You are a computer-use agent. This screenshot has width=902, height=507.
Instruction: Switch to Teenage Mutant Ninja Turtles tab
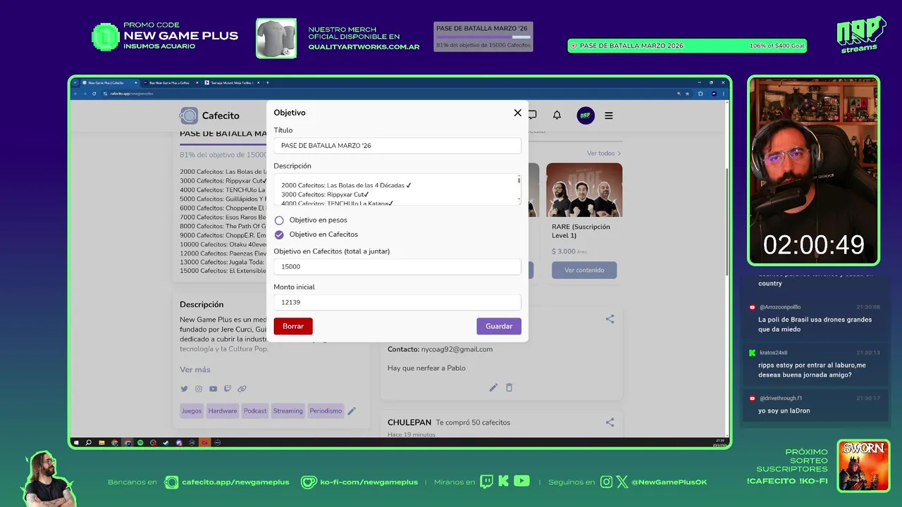pyautogui.click(x=232, y=82)
